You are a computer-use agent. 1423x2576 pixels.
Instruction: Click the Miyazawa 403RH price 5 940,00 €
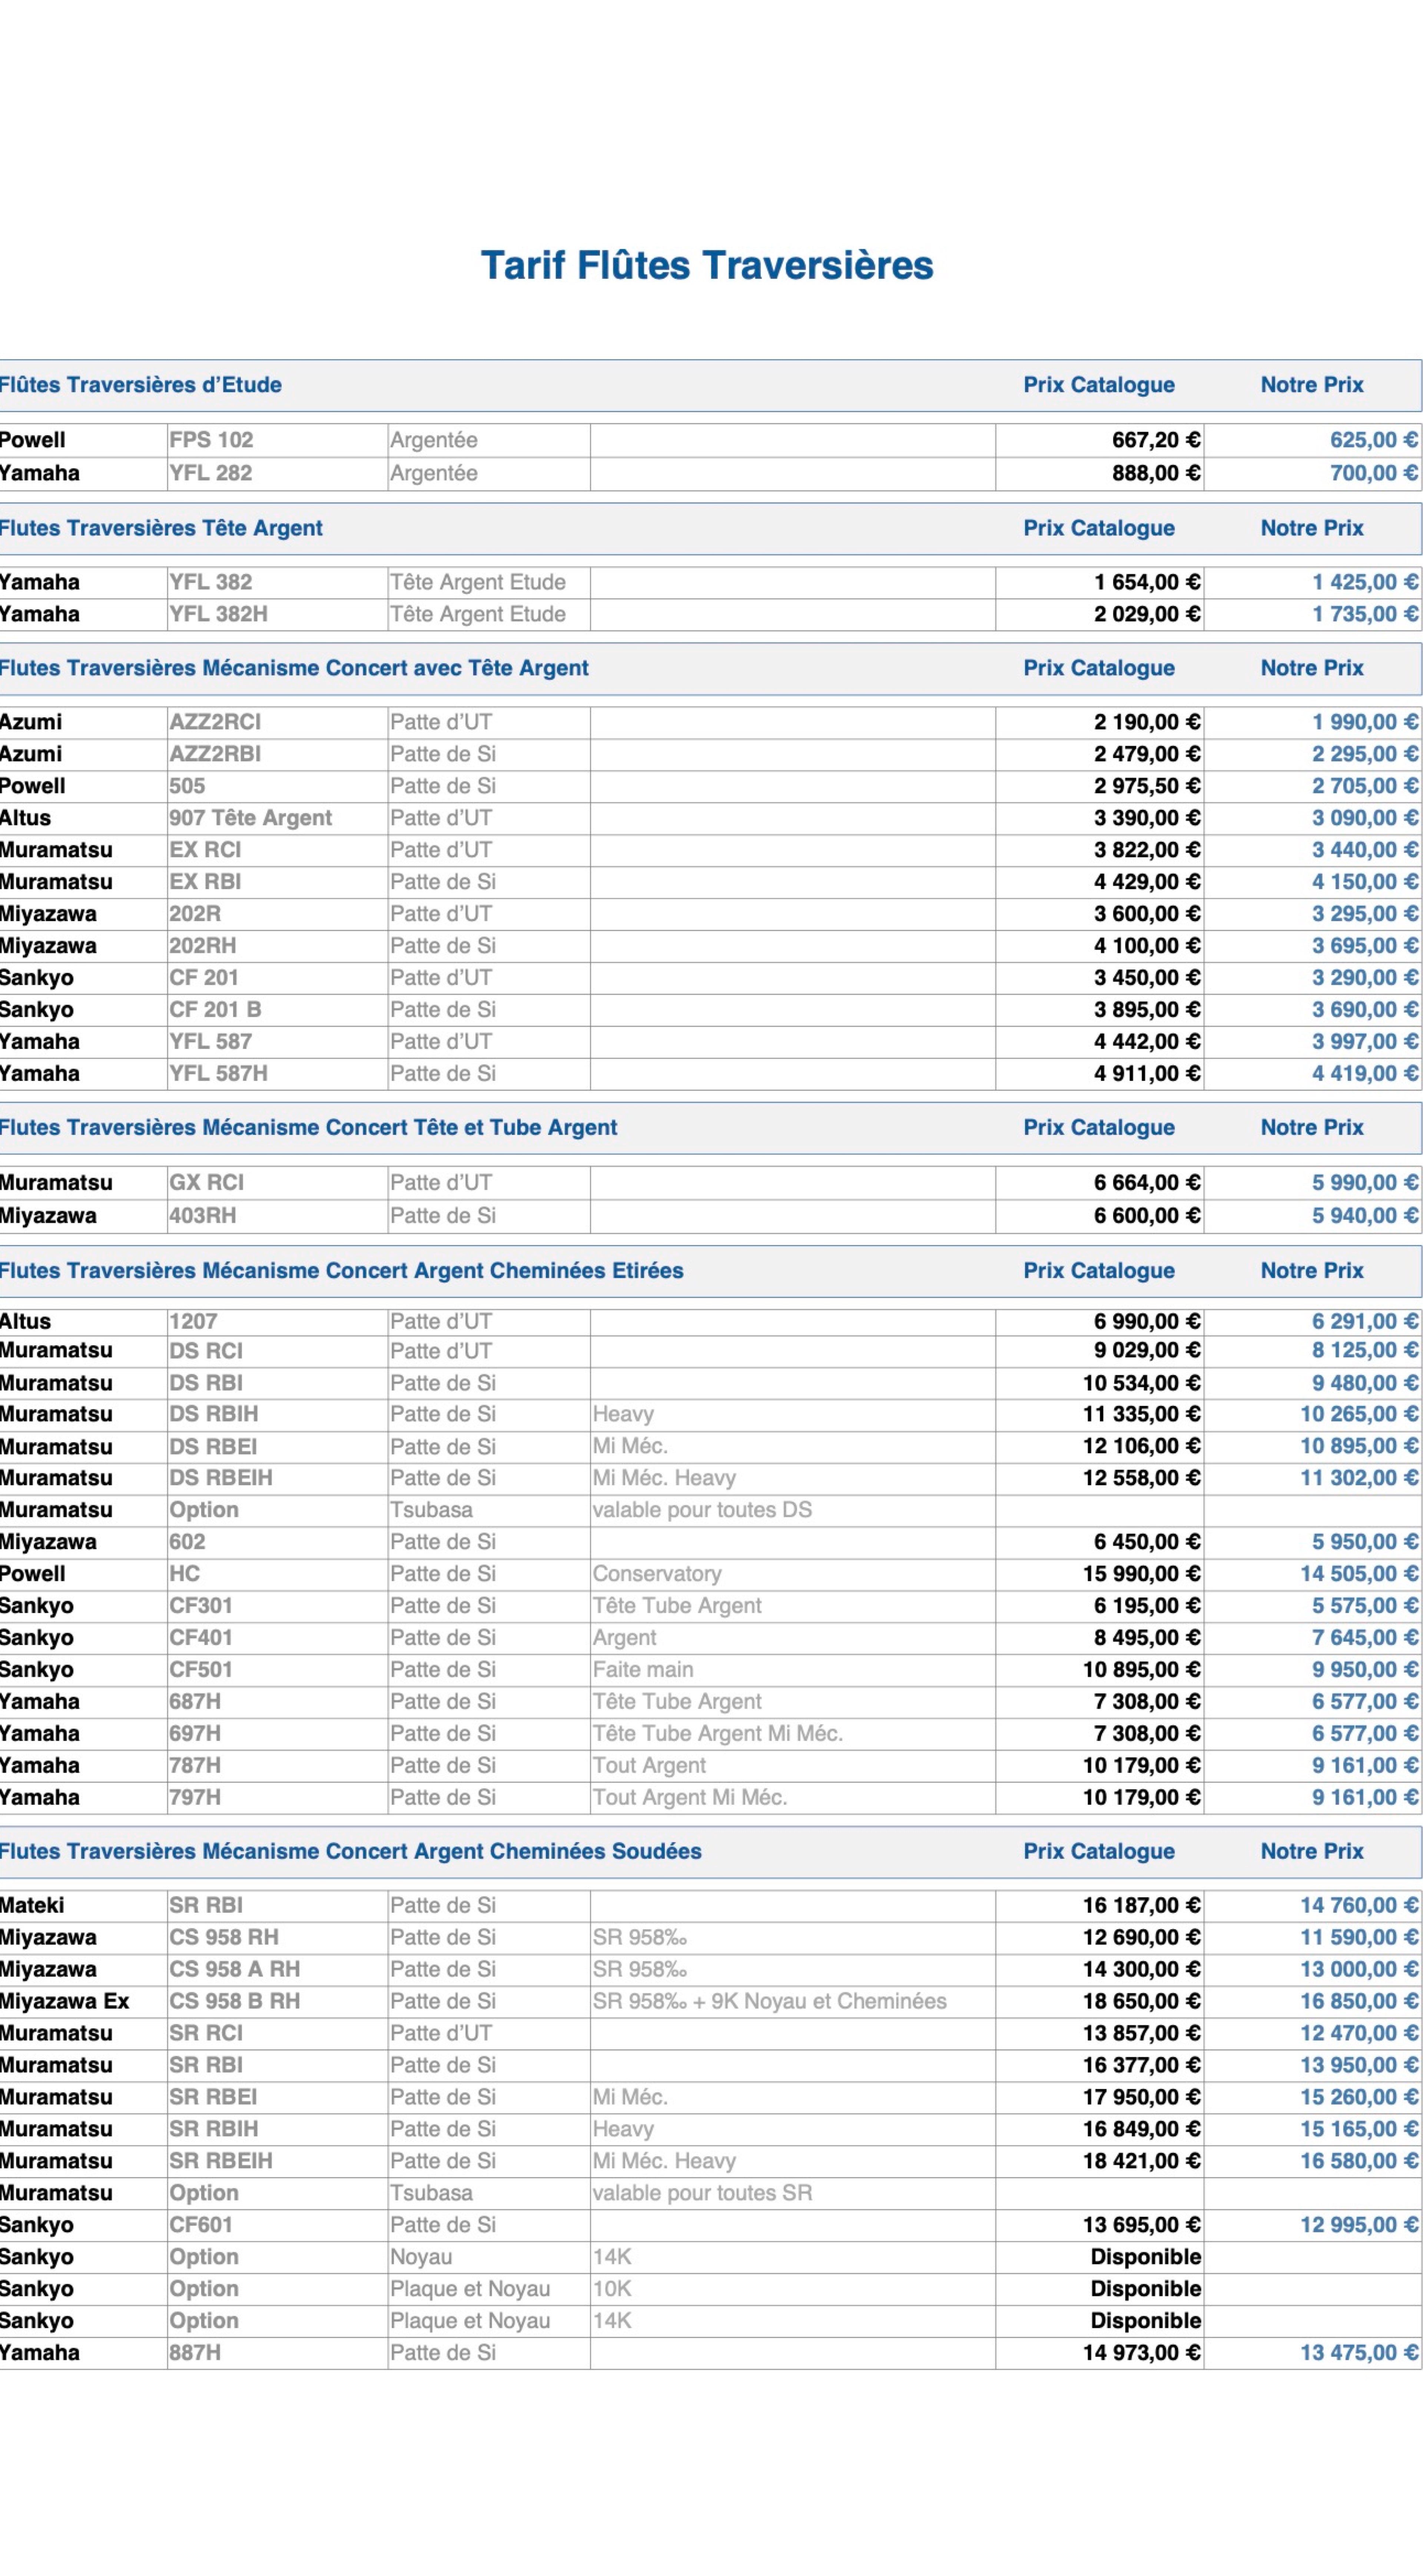(1364, 1216)
